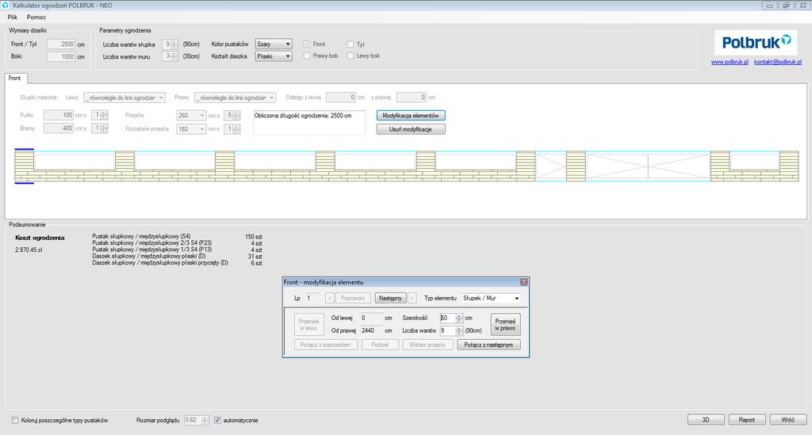This screenshot has height=435, width=812.
Task: Select the first post highlighted in blue
Action: 25,166
